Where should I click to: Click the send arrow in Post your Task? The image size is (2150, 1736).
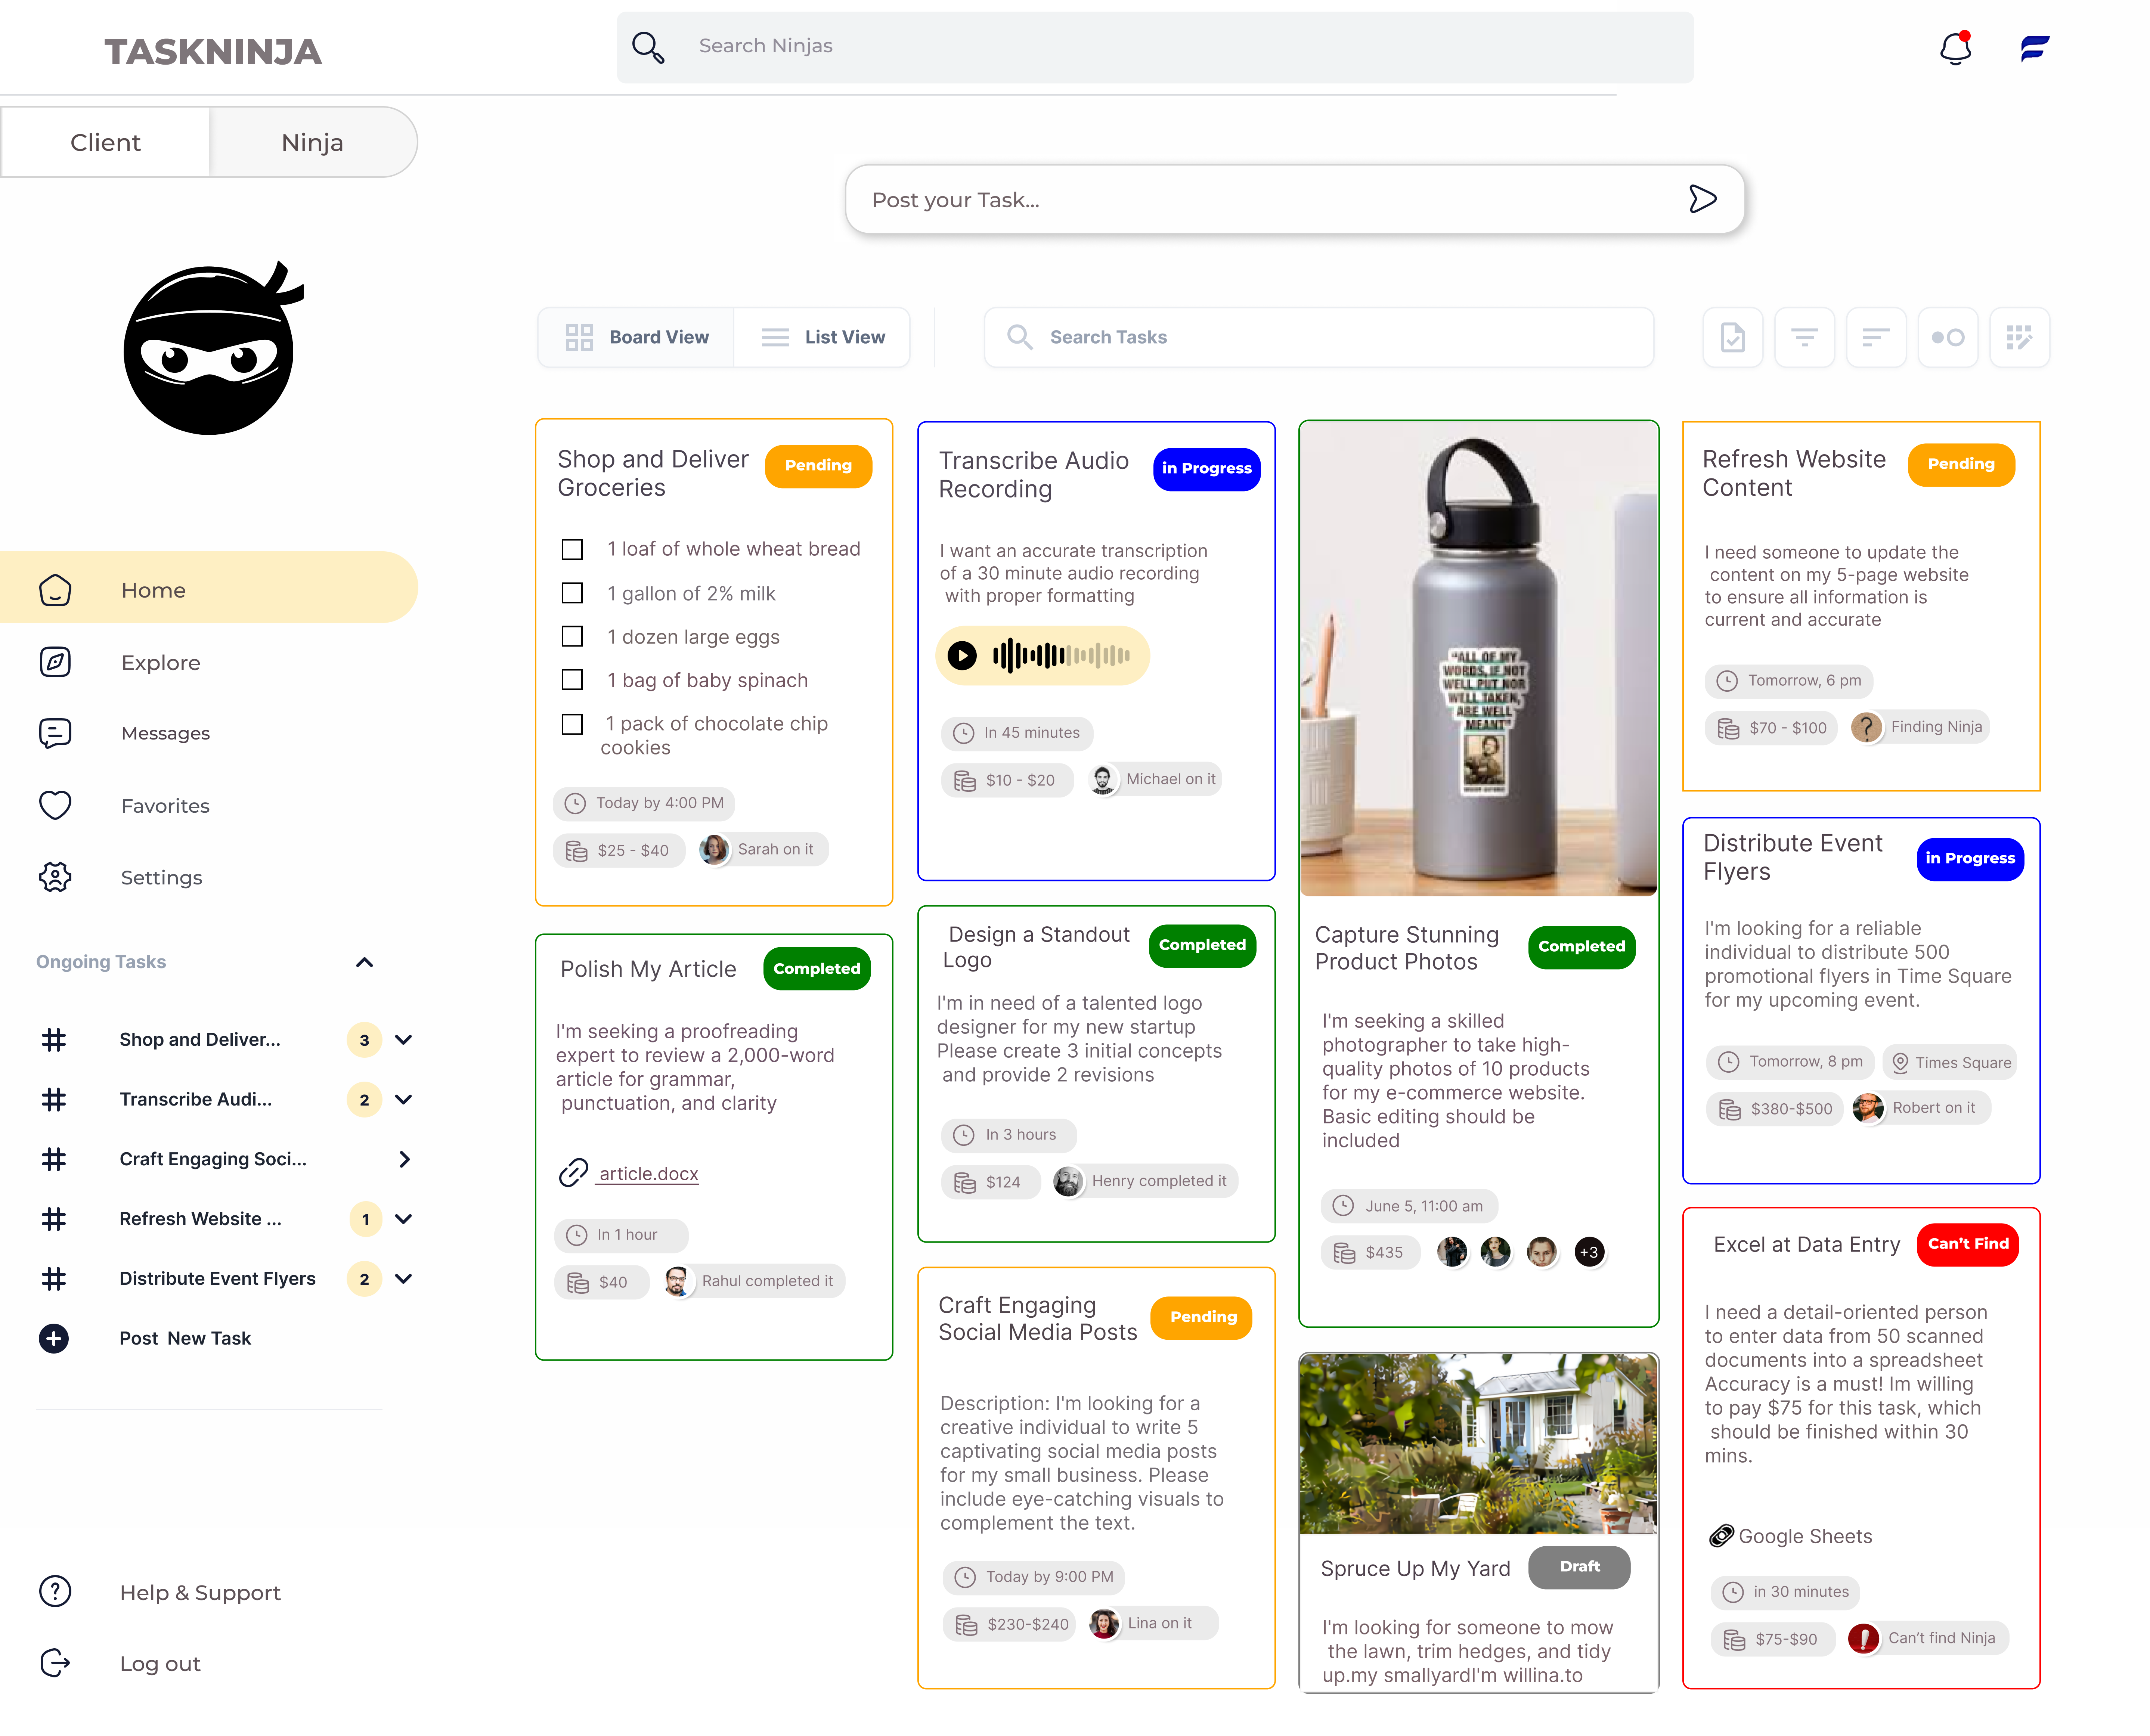pyautogui.click(x=1702, y=199)
